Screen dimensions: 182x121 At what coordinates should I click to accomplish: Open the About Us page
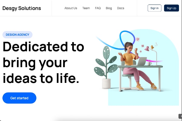pyautogui.click(x=71, y=8)
